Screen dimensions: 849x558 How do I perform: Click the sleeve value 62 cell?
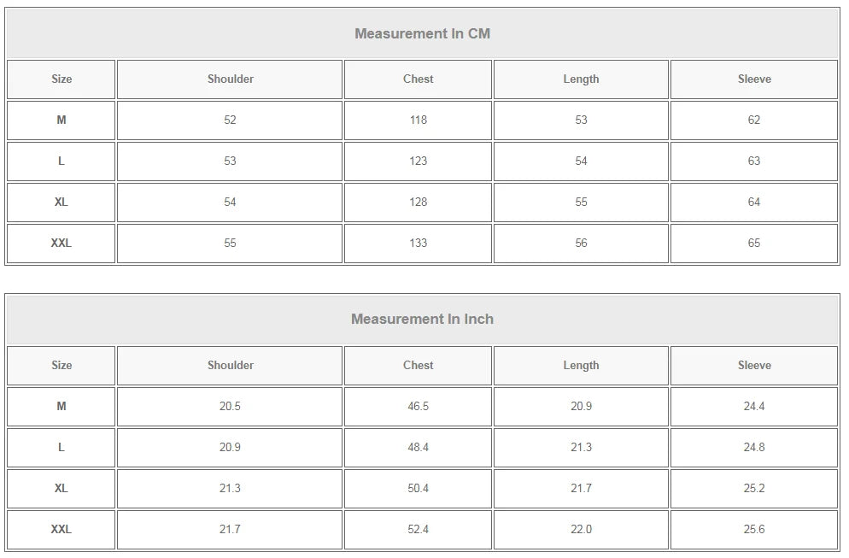(754, 120)
